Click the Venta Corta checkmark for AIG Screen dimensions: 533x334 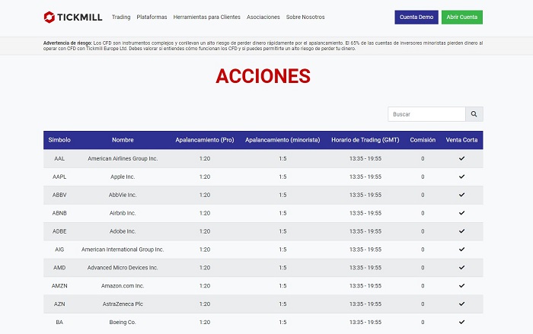click(461, 250)
